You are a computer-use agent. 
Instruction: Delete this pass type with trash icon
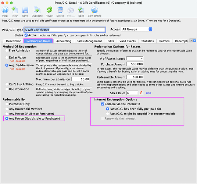tap(60, 10)
